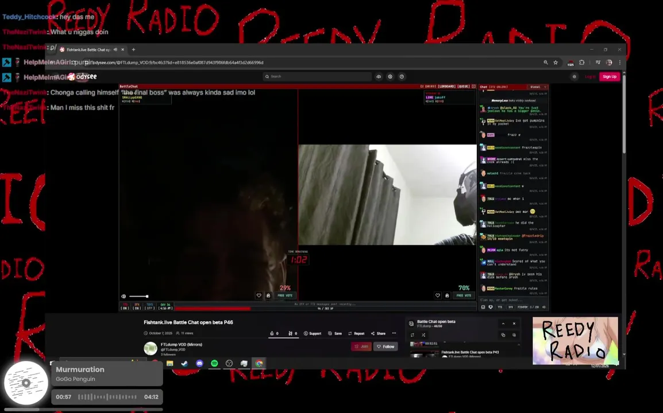Seek the Murmuration track waveform bar

[107, 397]
